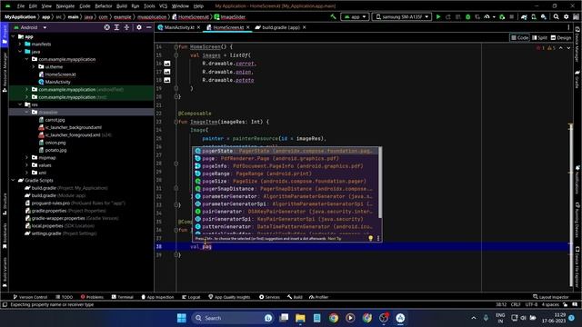Open the Profiler tool window

(318, 297)
